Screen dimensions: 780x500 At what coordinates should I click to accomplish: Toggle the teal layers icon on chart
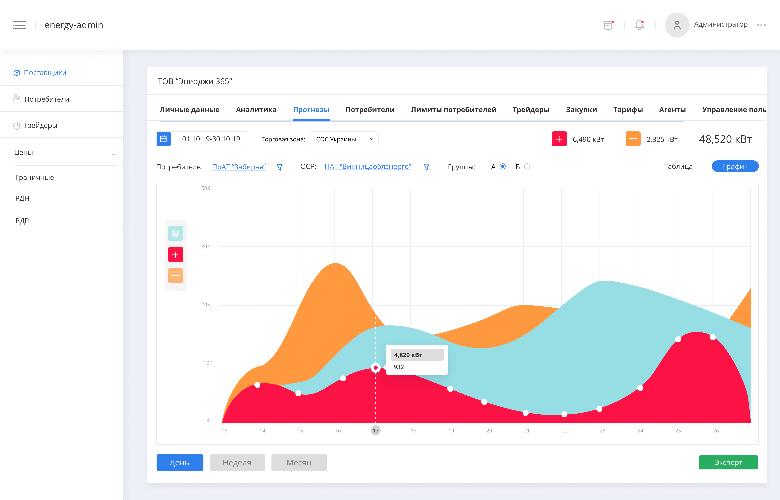pyautogui.click(x=176, y=233)
